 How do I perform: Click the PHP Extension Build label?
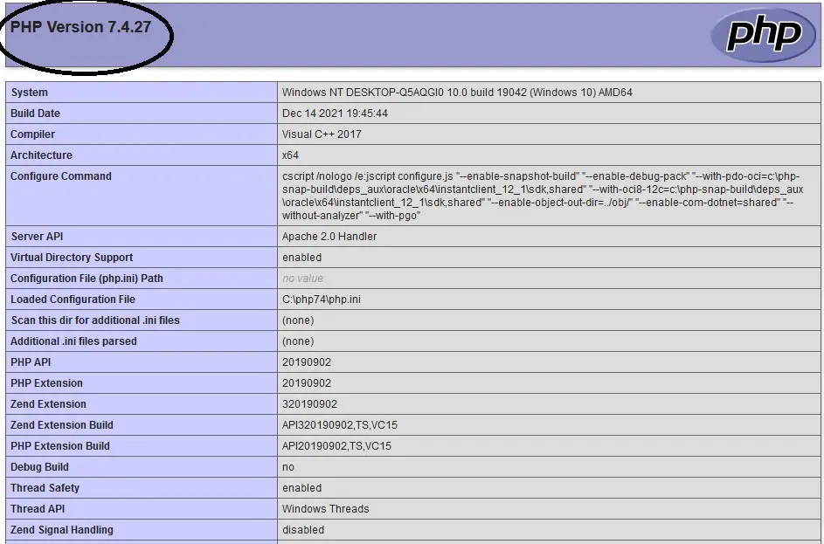click(60, 447)
